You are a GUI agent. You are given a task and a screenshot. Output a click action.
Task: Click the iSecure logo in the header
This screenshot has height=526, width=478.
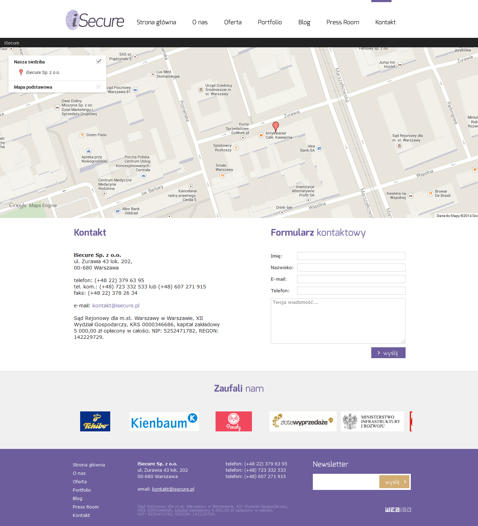pos(95,20)
